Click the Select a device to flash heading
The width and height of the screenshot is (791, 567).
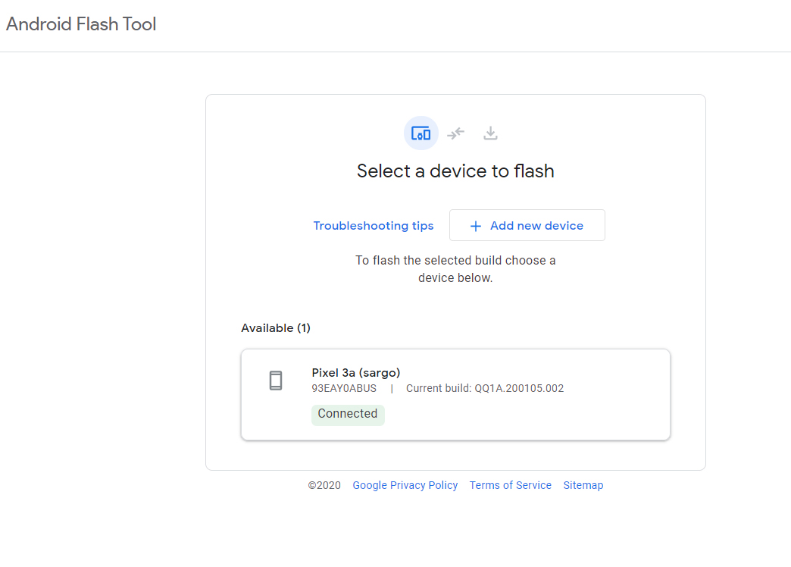click(x=455, y=171)
